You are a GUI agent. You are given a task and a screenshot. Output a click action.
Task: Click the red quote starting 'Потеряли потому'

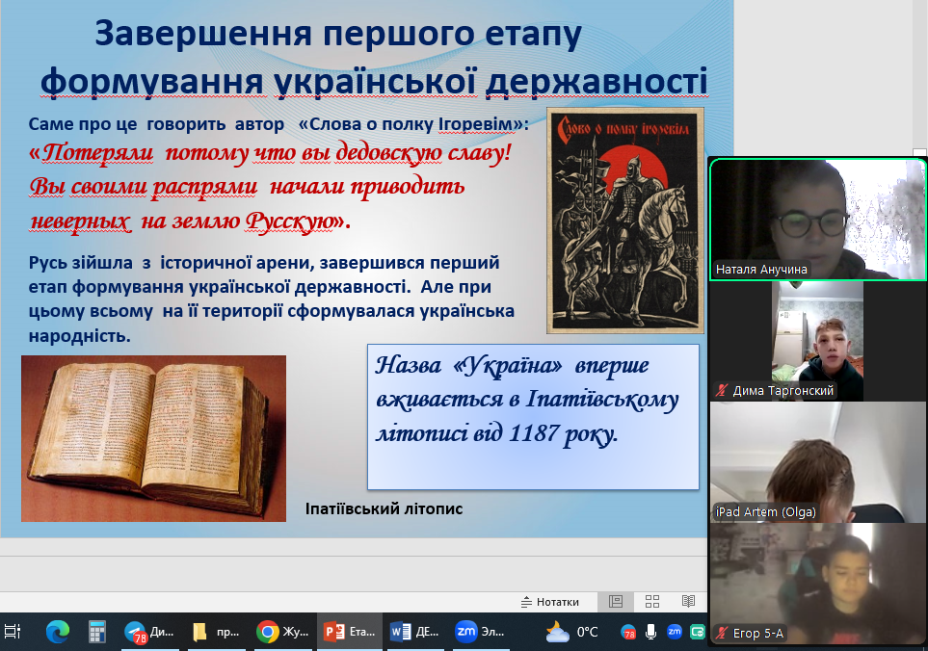tap(270, 188)
